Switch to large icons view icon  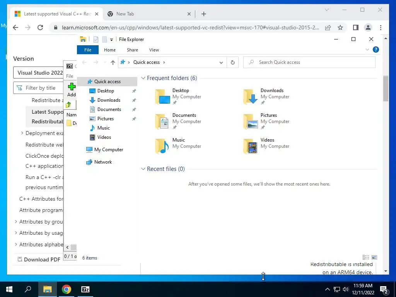(374, 257)
